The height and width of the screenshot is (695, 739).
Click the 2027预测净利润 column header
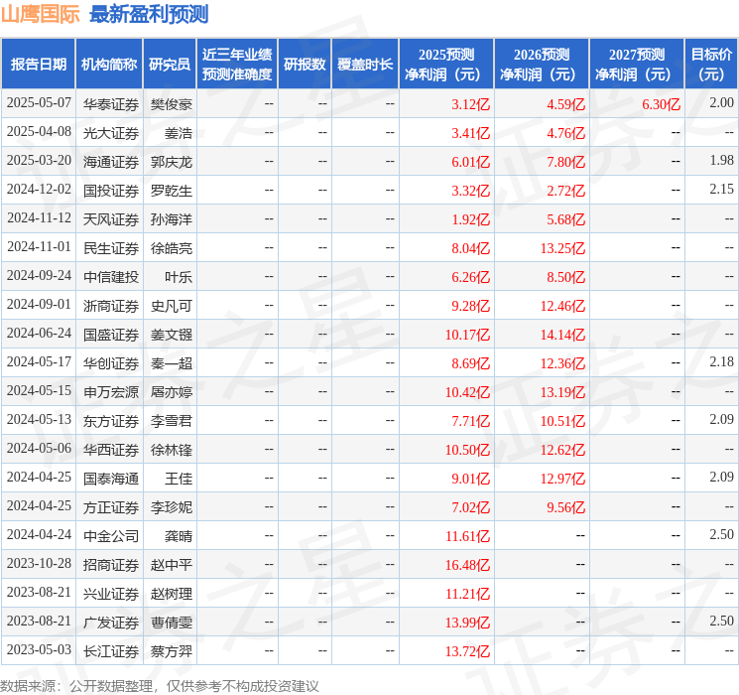637,65
